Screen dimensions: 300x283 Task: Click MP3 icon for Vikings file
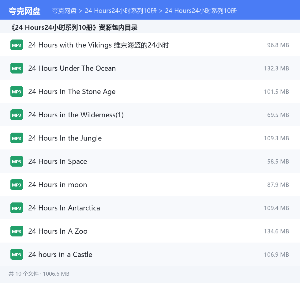pos(17,45)
